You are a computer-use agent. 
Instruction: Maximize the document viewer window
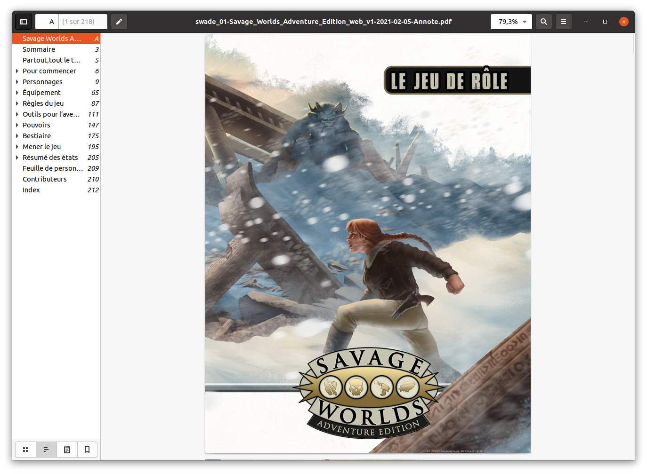[605, 22]
